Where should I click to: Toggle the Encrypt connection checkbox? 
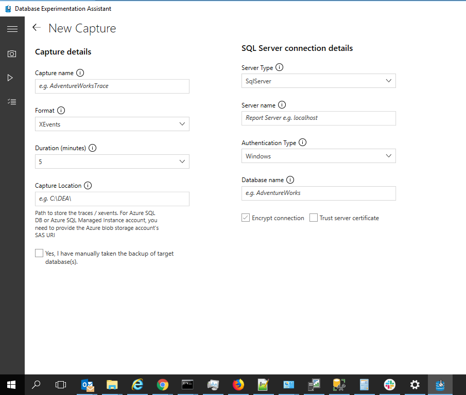[246, 218]
